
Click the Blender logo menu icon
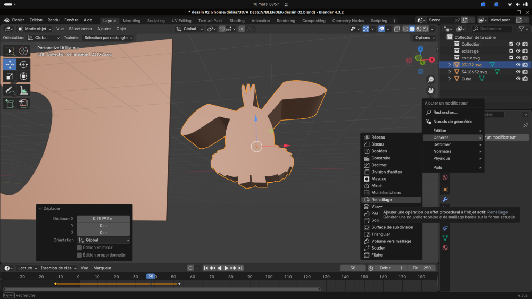click(x=6, y=20)
